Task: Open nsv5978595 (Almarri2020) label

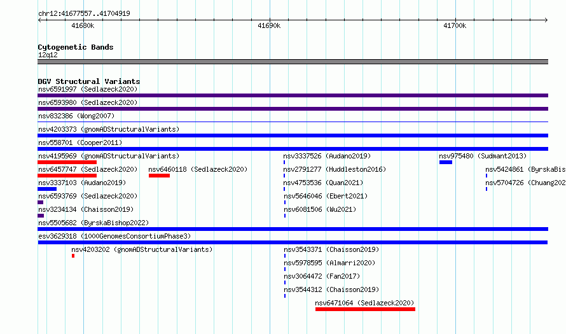Action: (x=329, y=263)
